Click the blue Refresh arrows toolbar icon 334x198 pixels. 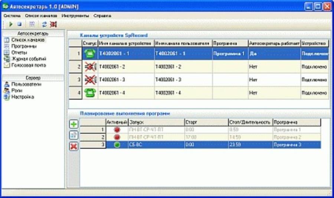pos(45,24)
